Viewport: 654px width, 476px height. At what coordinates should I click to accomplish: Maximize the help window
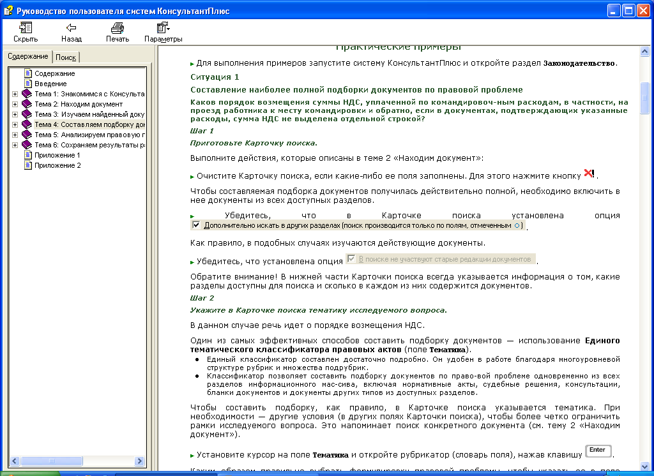pos(628,10)
